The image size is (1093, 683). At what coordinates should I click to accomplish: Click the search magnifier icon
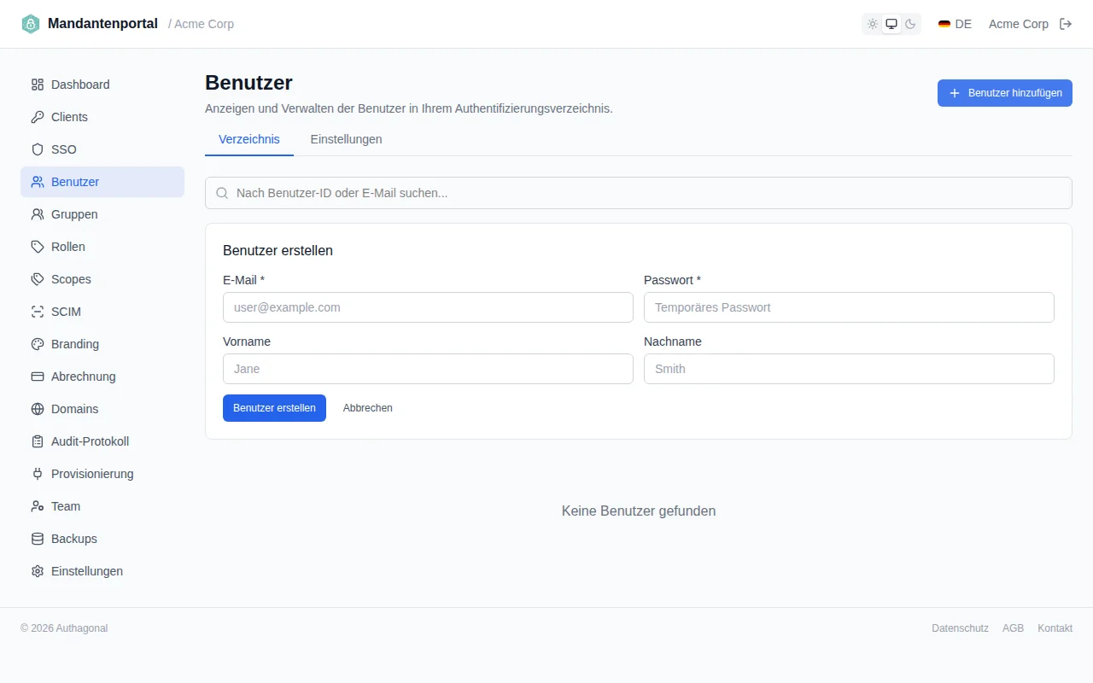click(222, 193)
